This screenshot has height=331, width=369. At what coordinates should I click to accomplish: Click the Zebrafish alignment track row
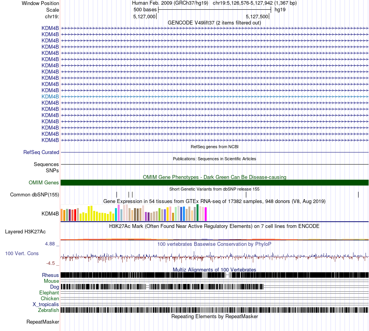215,310
